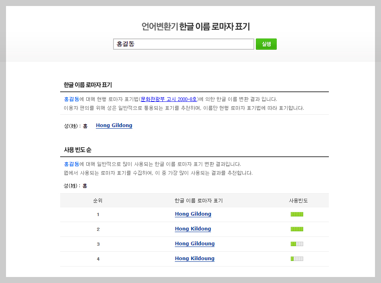The height and width of the screenshot is (283, 381).
Task: Click the blue 홍길동 text in first description
Action: [71, 99]
